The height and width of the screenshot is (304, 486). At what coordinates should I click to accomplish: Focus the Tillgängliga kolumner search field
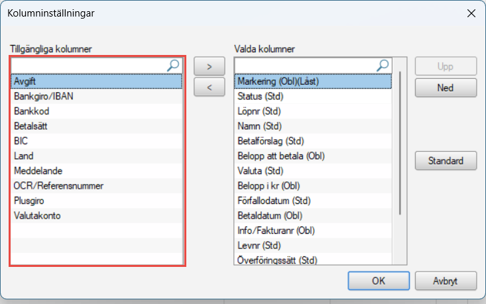coord(90,66)
